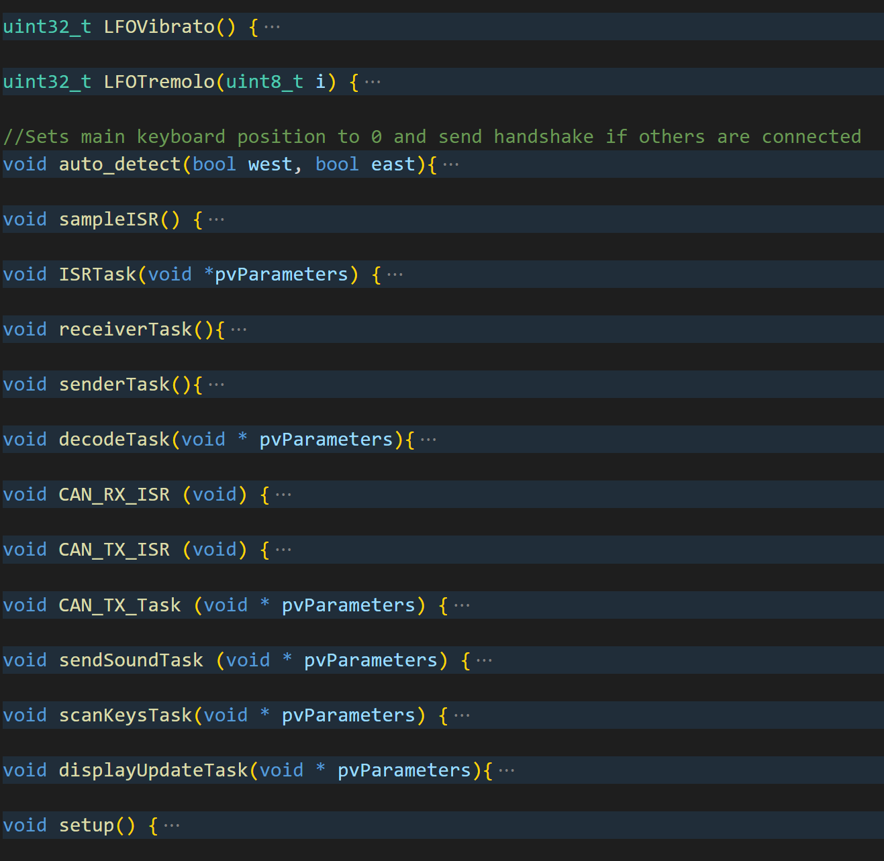Click the sampleISR function name
Image resolution: width=884 pixels, height=861 pixels.
[x=109, y=219]
